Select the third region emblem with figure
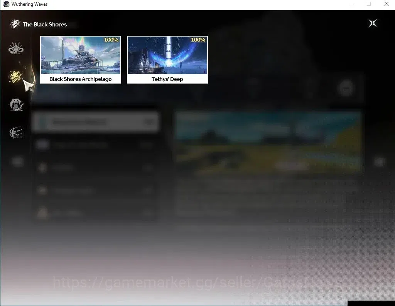Viewport: 395px width, 306px height. [17, 105]
